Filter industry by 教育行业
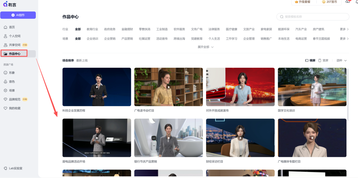The image size is (358, 178). 92,29
